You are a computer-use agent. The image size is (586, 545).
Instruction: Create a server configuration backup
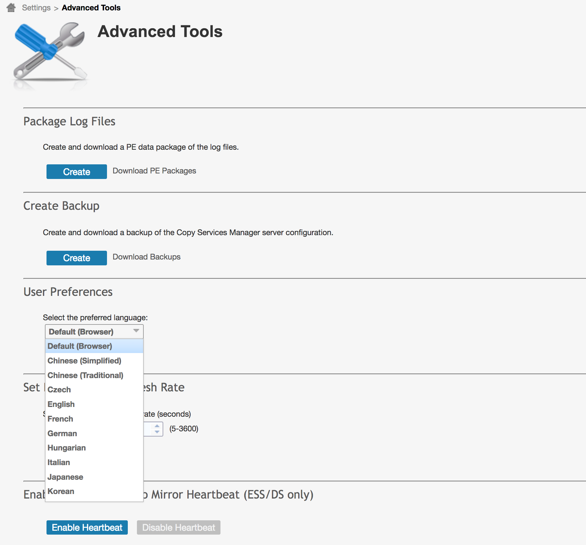76,258
